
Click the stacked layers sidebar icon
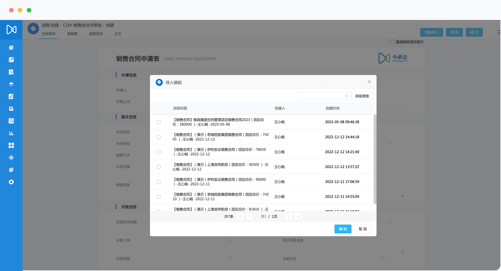pyautogui.click(x=11, y=84)
